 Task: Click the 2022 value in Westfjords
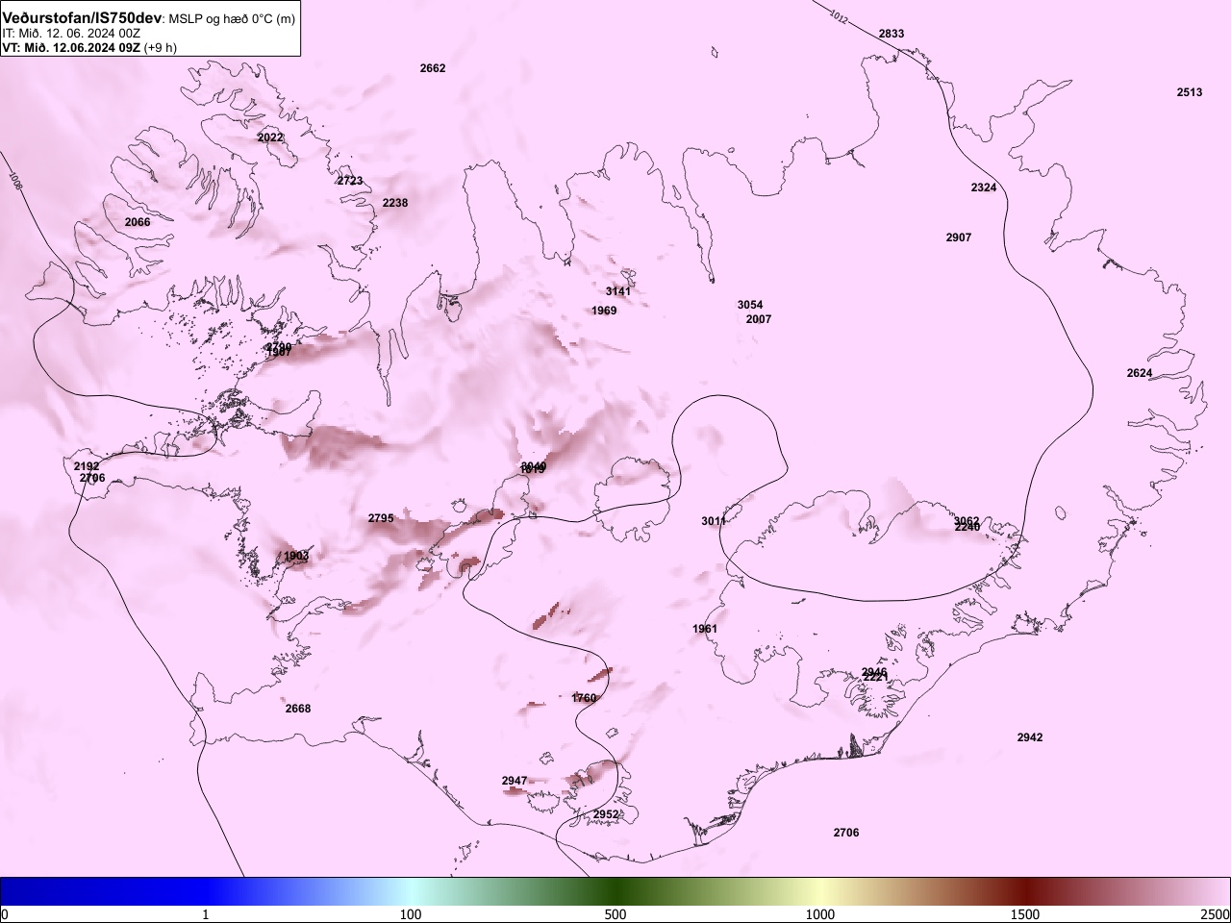270,137
